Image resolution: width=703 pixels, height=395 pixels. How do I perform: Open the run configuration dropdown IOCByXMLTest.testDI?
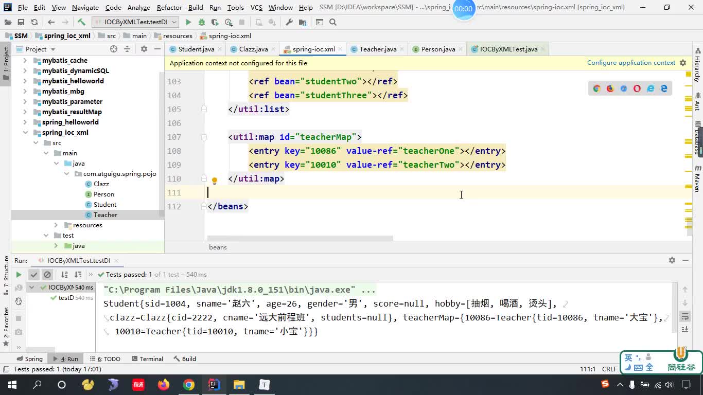[x=135, y=22]
